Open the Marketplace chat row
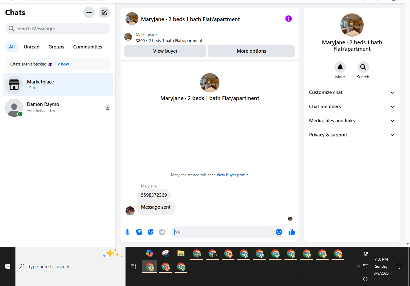 [58, 85]
